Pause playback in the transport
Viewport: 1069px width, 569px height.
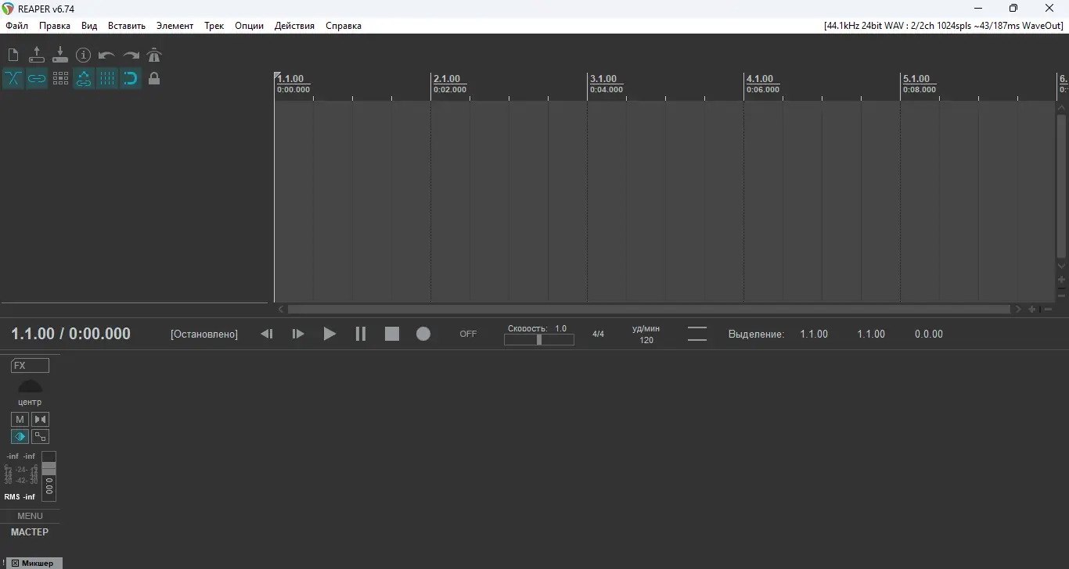pyautogui.click(x=361, y=334)
